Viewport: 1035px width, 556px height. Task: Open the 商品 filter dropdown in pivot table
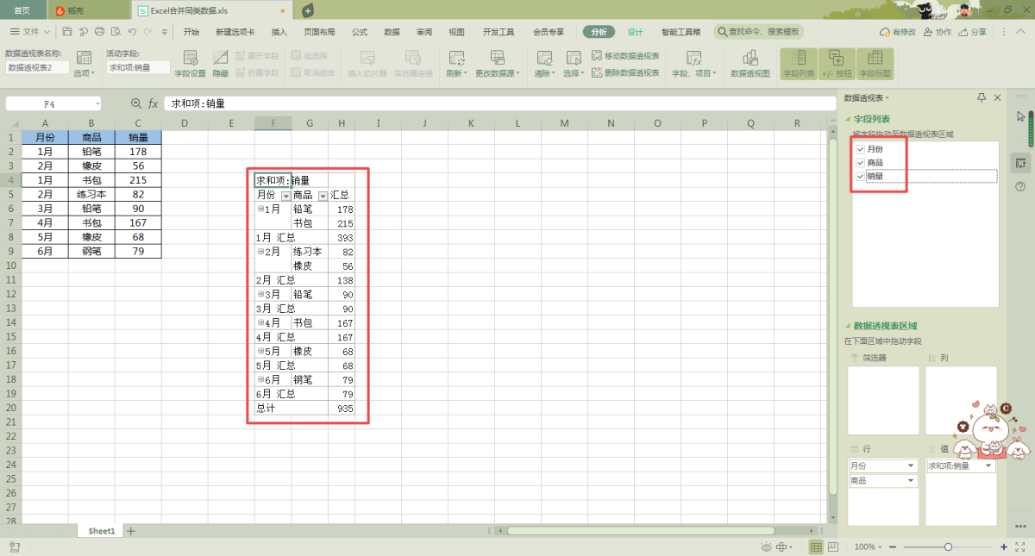(x=323, y=196)
